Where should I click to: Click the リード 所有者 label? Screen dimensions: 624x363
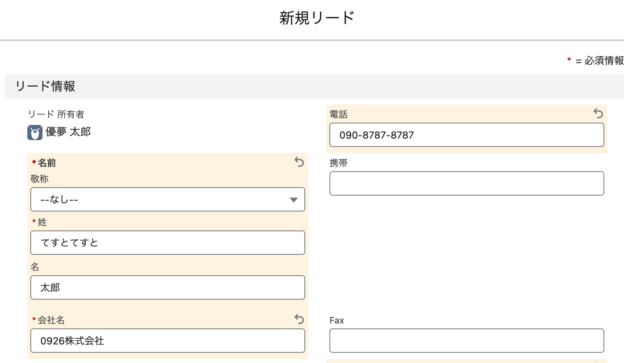point(56,114)
